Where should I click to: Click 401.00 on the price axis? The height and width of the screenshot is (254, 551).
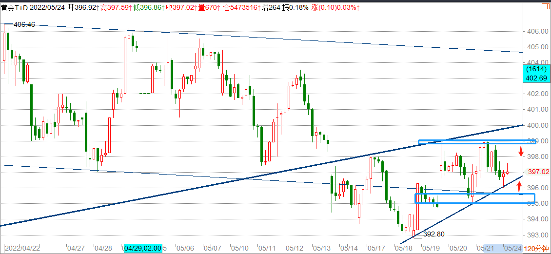[x=538, y=109]
